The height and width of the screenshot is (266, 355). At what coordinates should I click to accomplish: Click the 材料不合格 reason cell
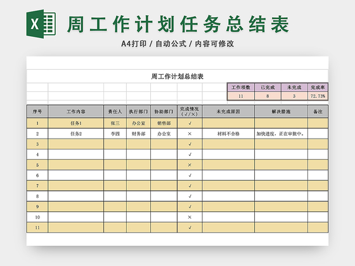tap(228, 134)
